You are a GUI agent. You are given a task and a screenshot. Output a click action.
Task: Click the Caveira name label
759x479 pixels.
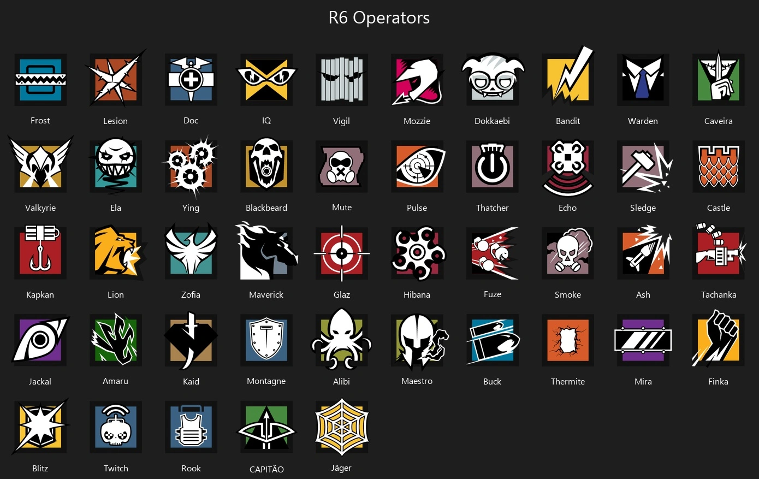pos(719,121)
